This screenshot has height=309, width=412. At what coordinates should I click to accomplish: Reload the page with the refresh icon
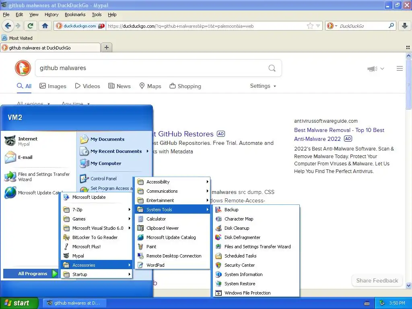pyautogui.click(x=31, y=26)
